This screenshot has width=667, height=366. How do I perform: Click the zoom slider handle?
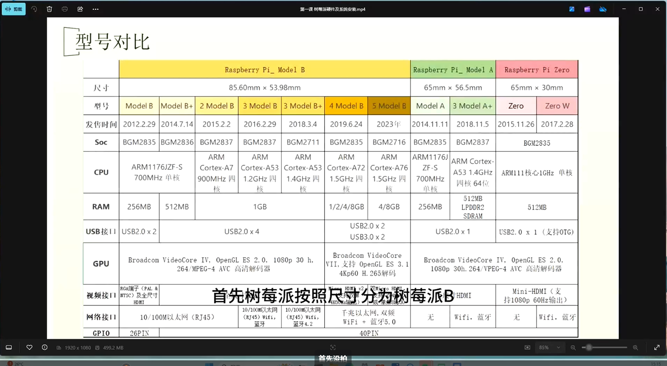point(589,347)
